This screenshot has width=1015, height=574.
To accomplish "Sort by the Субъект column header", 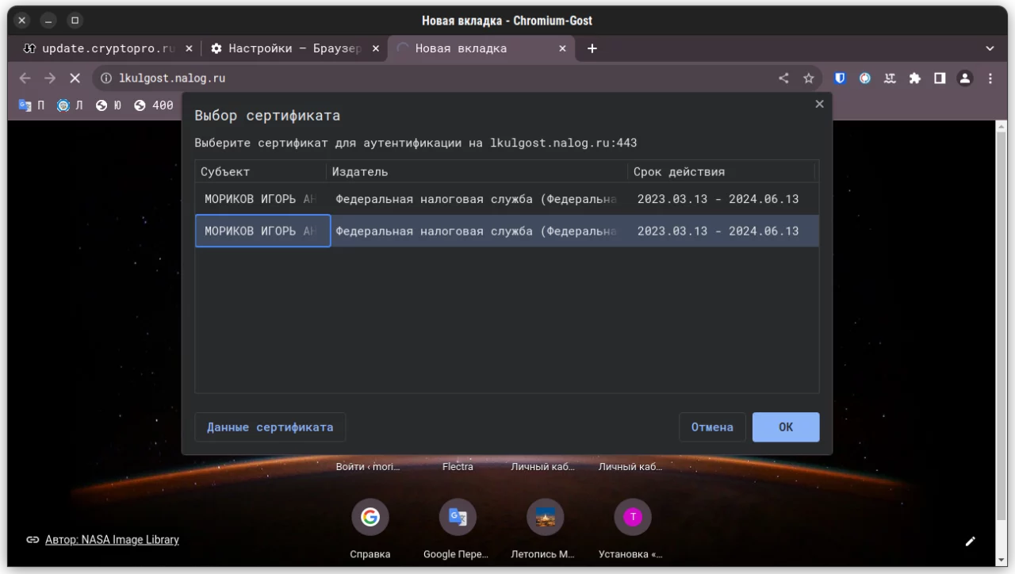I will coord(260,172).
